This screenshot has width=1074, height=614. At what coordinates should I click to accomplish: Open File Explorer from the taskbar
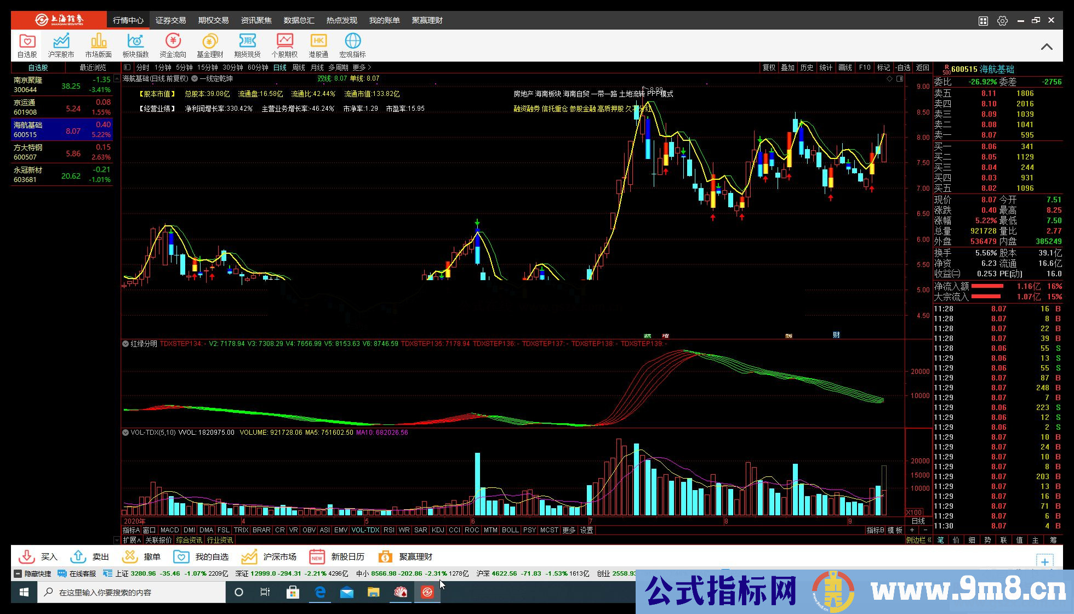pos(373,592)
